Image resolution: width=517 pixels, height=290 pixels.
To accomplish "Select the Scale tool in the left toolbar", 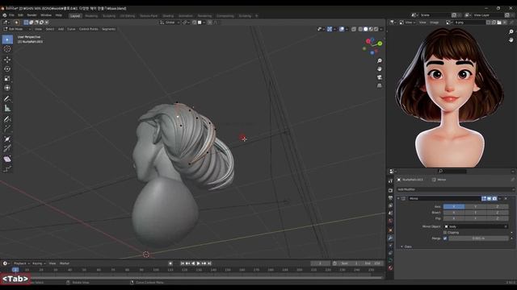I will pyautogui.click(x=7, y=79).
